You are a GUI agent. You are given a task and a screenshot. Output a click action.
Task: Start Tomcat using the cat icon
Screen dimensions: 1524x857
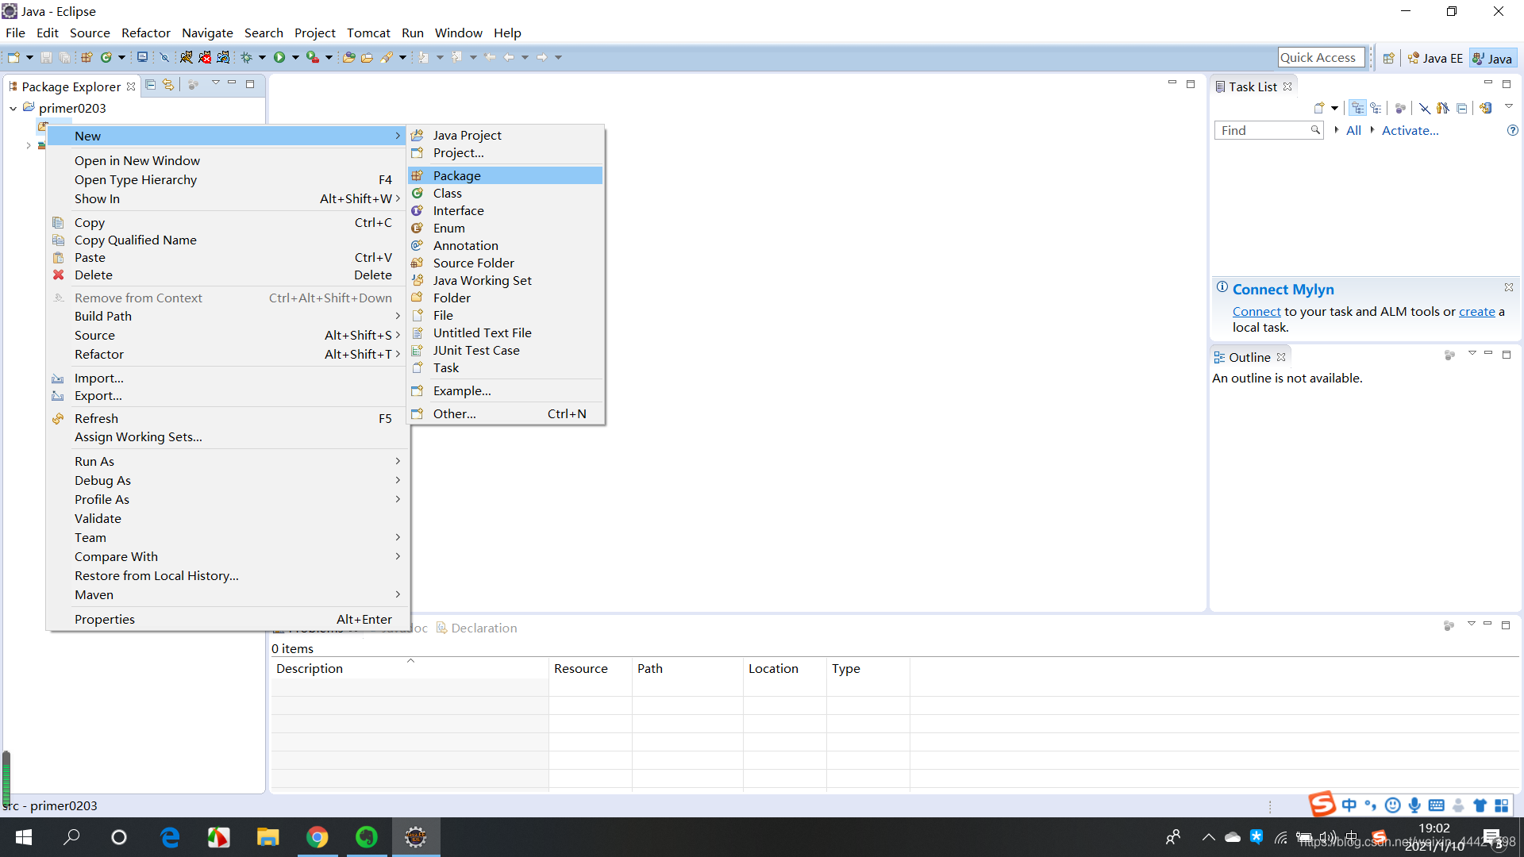[x=186, y=57]
